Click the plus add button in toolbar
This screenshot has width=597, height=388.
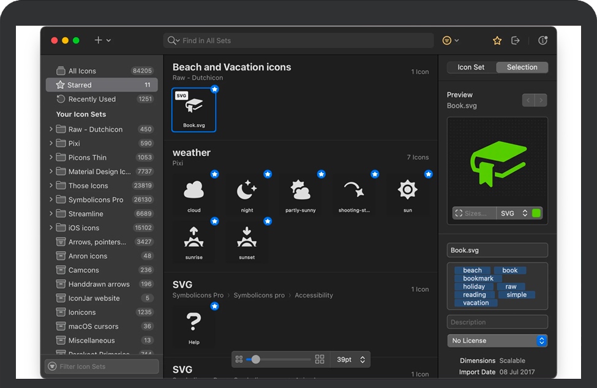click(x=98, y=40)
